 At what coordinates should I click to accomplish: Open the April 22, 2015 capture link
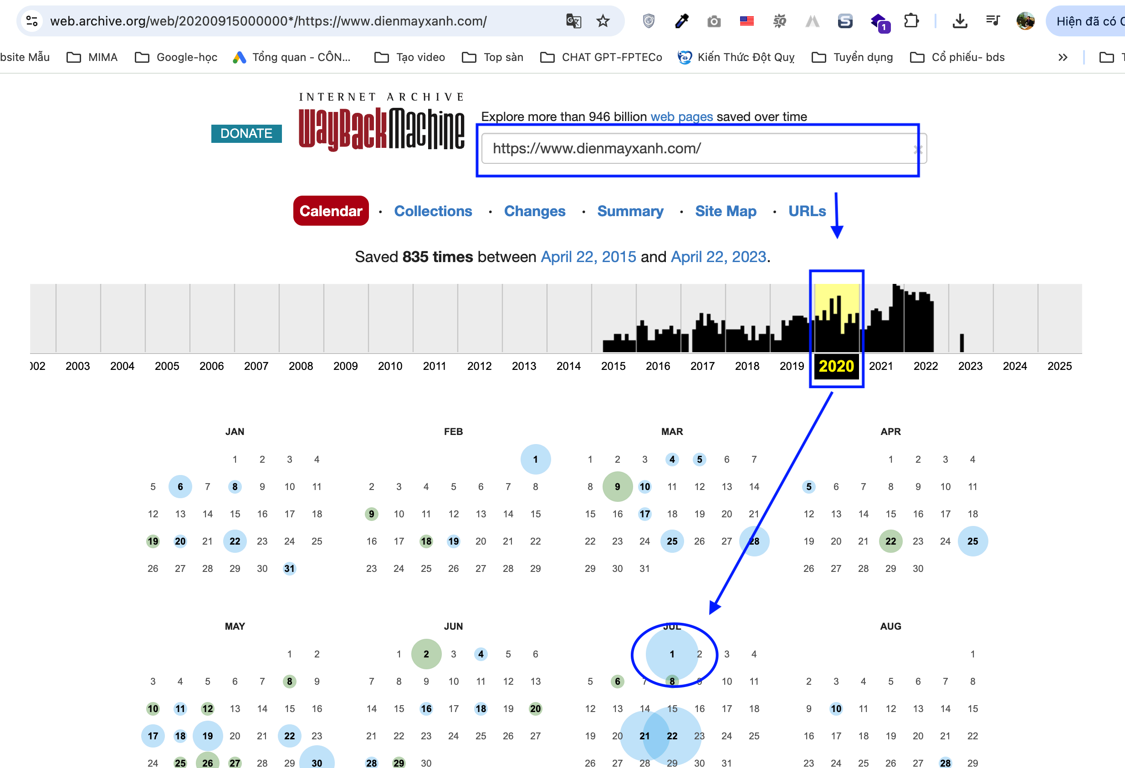(588, 257)
